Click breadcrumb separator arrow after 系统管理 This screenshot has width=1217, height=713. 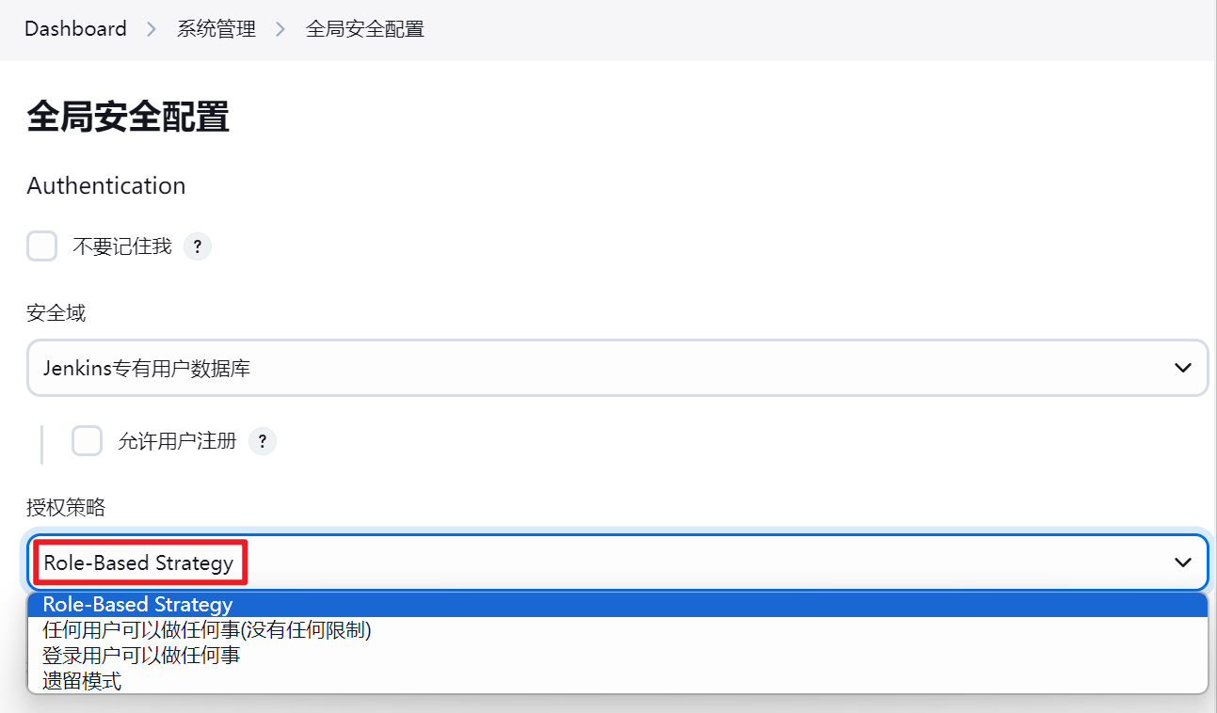(280, 29)
